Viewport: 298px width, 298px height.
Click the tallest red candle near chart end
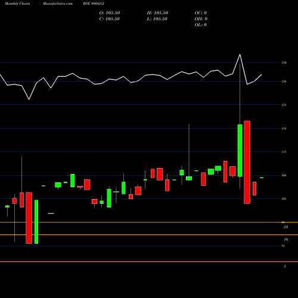point(247,162)
